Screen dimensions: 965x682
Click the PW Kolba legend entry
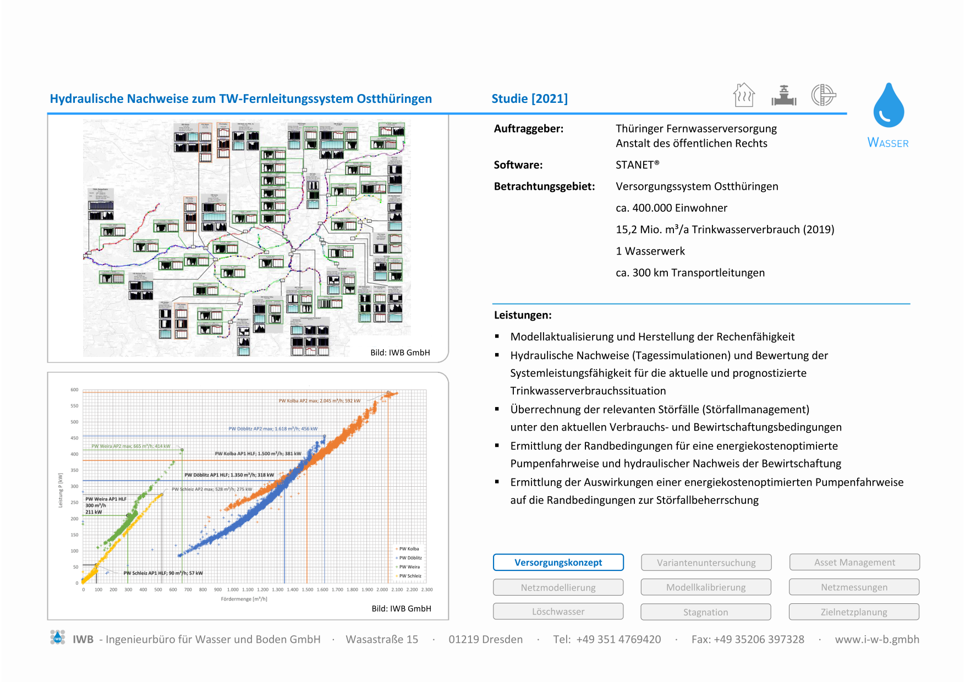[x=408, y=549]
